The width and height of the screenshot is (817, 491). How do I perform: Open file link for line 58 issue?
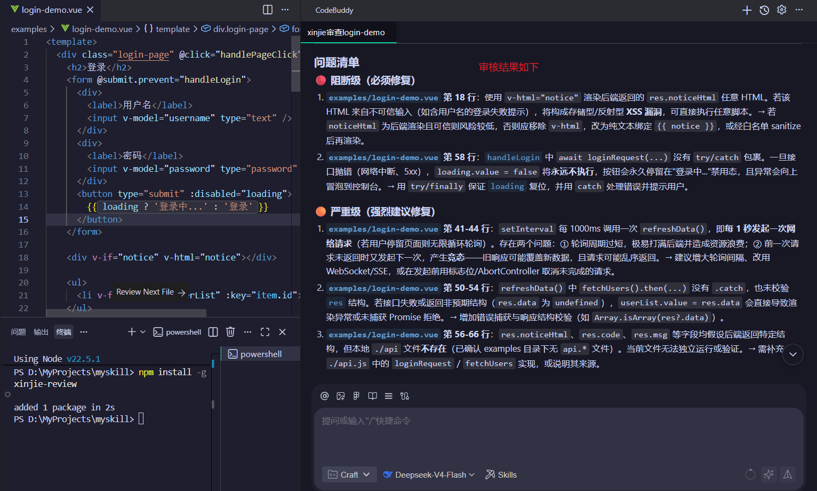(383, 157)
